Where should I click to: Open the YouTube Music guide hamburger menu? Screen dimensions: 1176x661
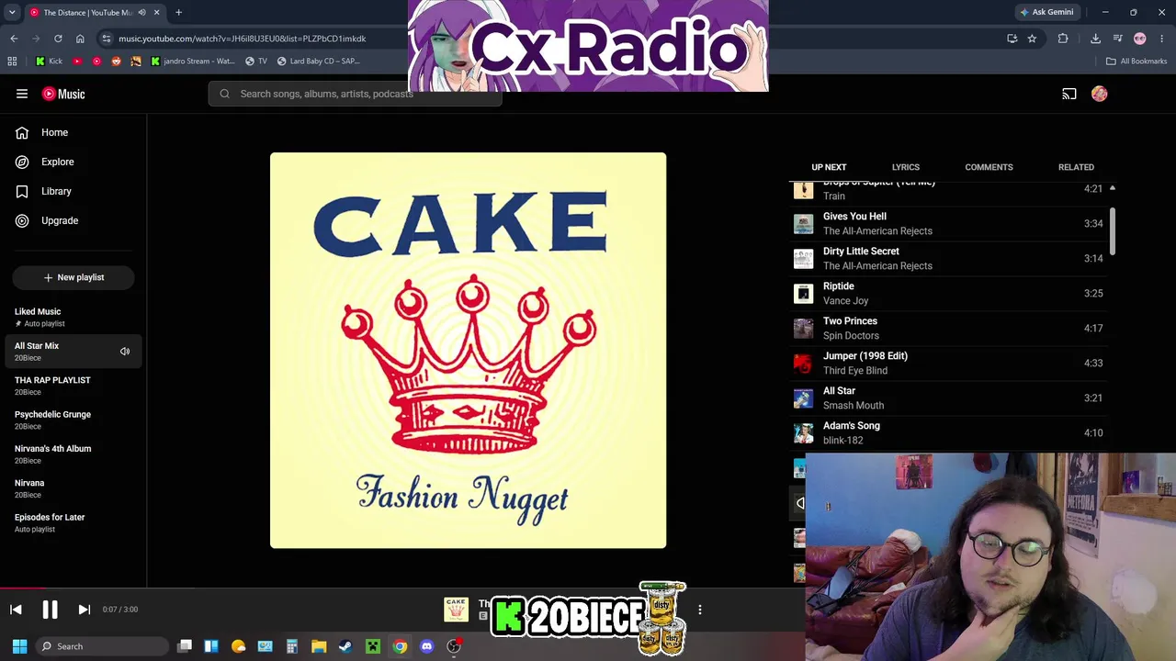pyautogui.click(x=22, y=94)
